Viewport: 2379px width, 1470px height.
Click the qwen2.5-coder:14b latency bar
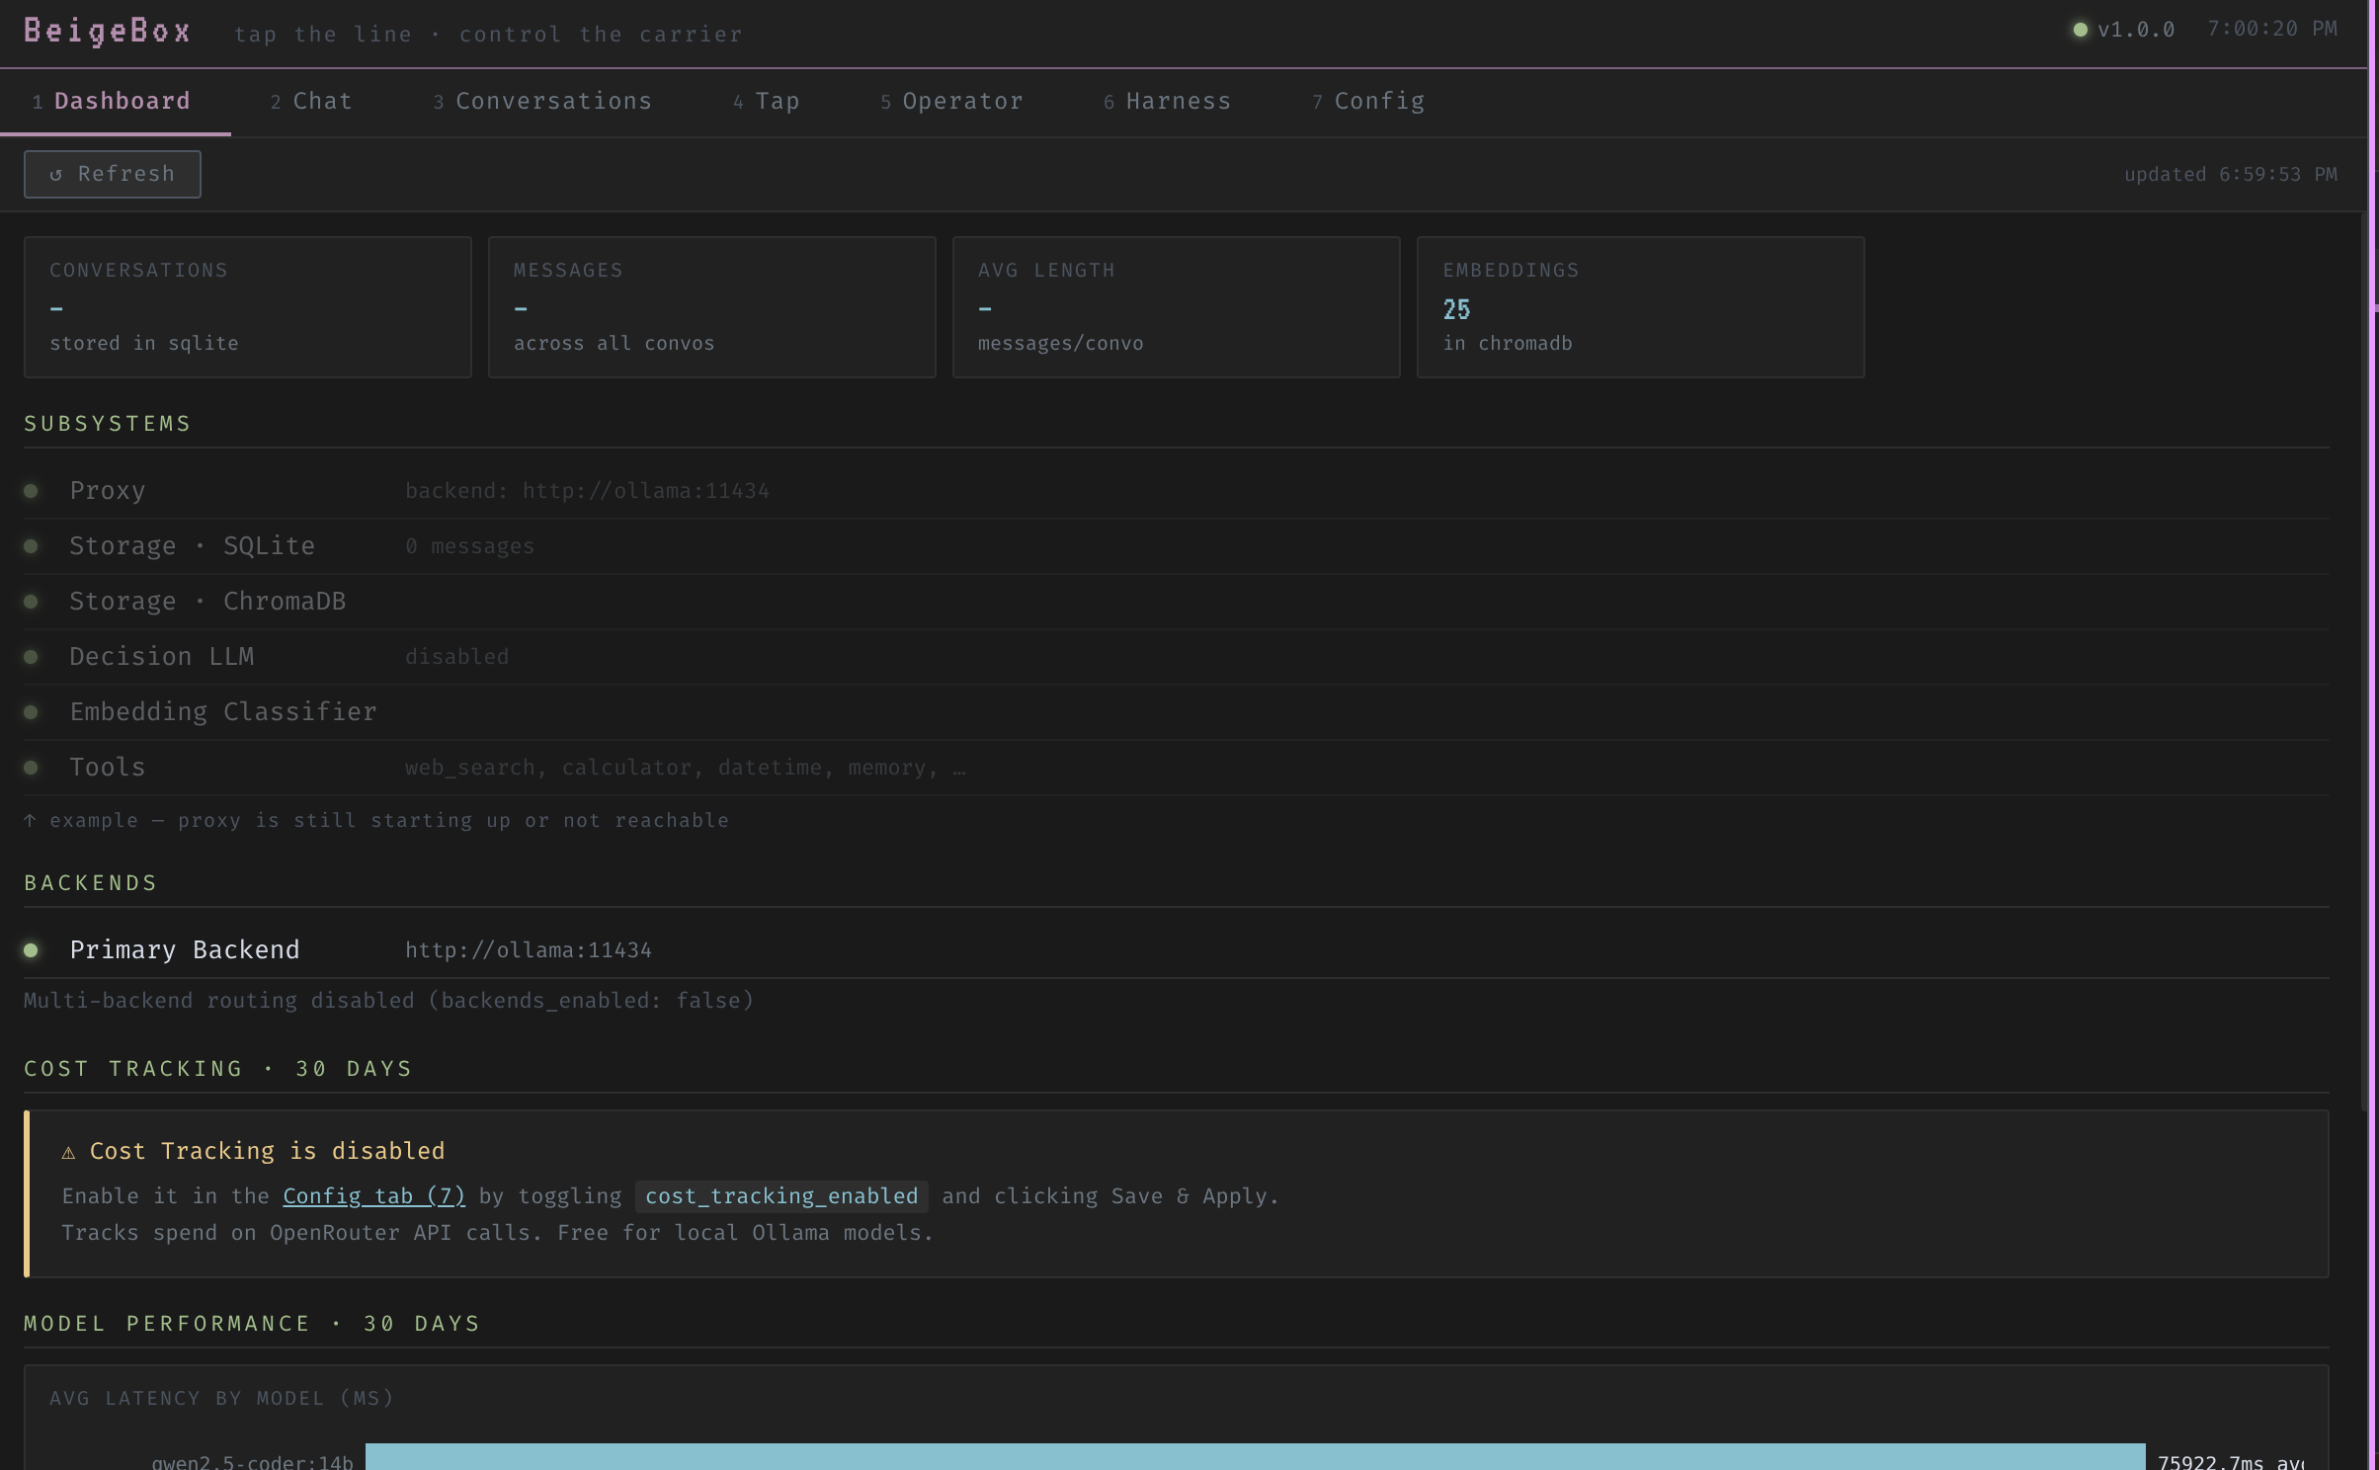click(x=1255, y=1458)
